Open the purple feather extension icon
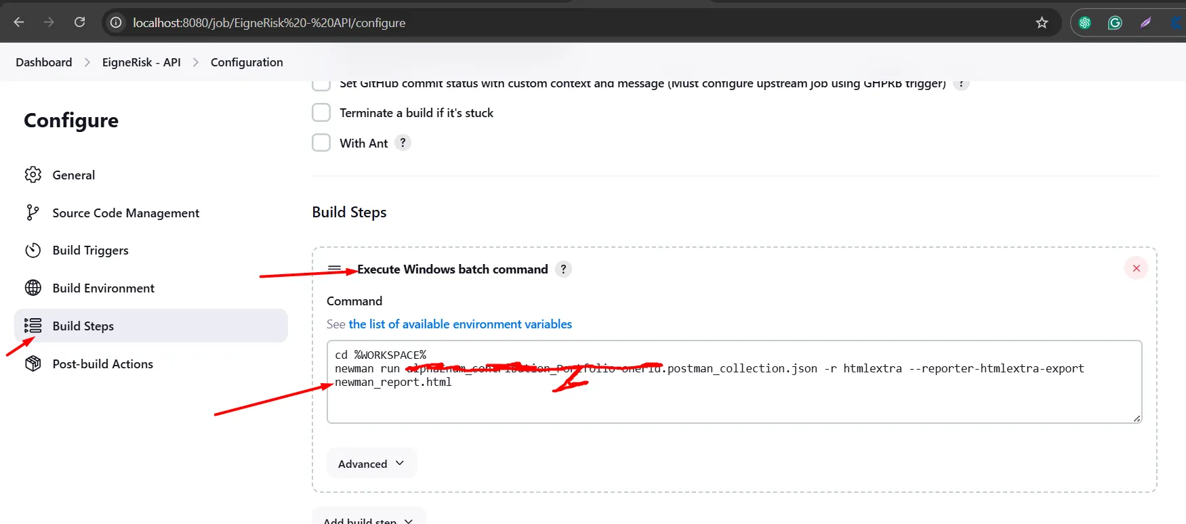This screenshot has width=1186, height=524. 1145,22
